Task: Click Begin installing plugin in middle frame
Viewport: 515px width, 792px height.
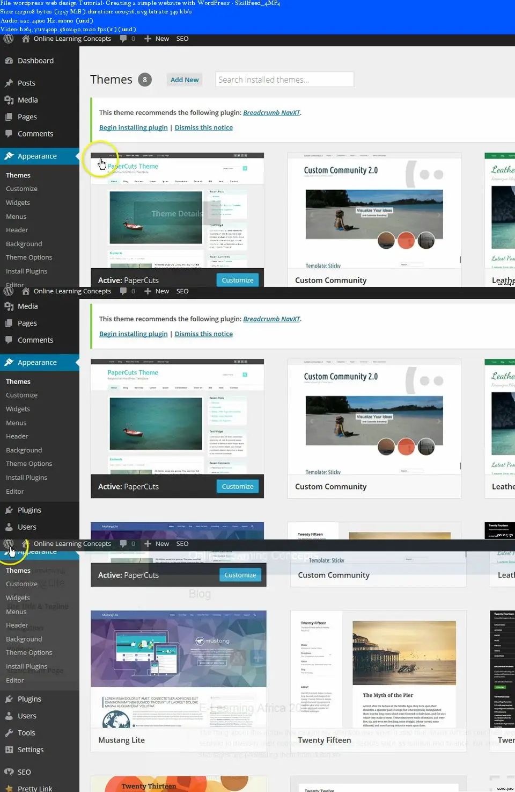Action: [x=133, y=334]
